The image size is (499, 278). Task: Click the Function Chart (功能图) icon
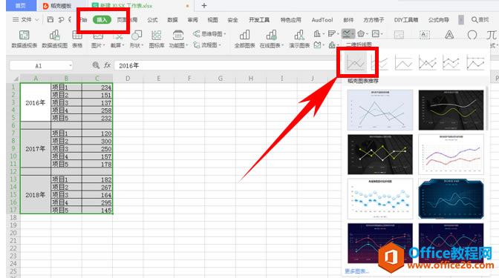(178, 39)
